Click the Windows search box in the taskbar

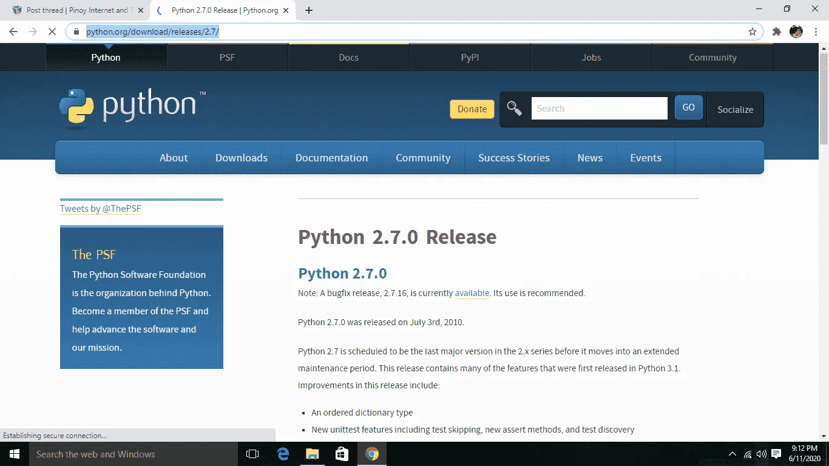[134, 454]
